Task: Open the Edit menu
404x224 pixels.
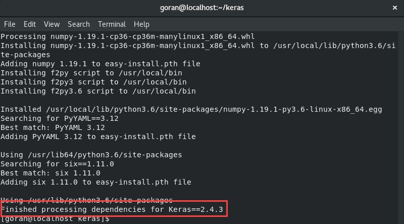Action: coord(30,24)
